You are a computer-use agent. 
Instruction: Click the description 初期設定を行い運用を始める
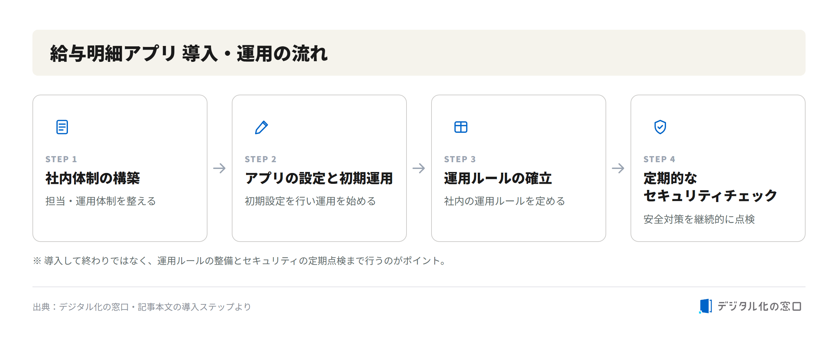pyautogui.click(x=311, y=201)
